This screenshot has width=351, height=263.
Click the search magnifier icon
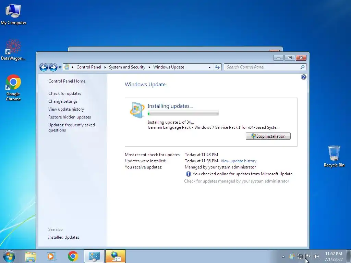coord(302,67)
